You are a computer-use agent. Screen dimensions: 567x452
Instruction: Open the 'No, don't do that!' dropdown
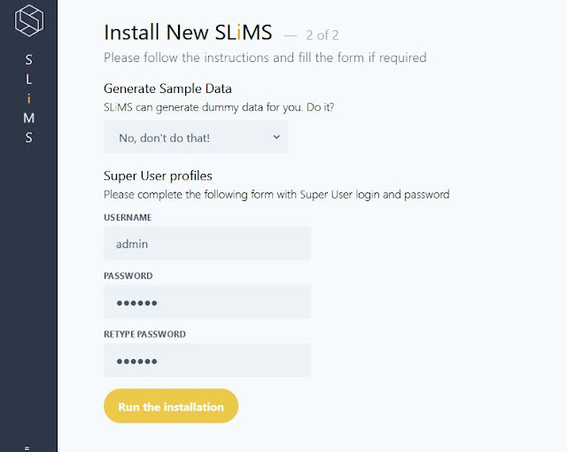pyautogui.click(x=196, y=137)
